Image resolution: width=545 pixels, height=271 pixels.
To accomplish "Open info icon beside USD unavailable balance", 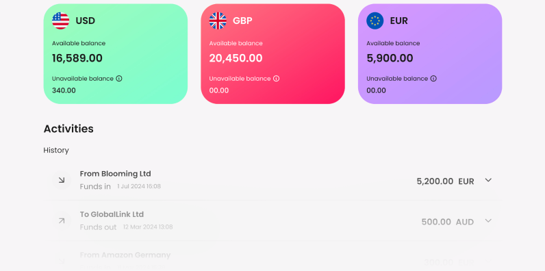I will pyautogui.click(x=119, y=79).
